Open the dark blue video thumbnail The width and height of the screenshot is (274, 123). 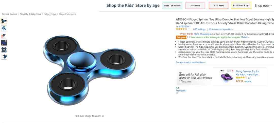pyautogui.click(x=4, y=43)
